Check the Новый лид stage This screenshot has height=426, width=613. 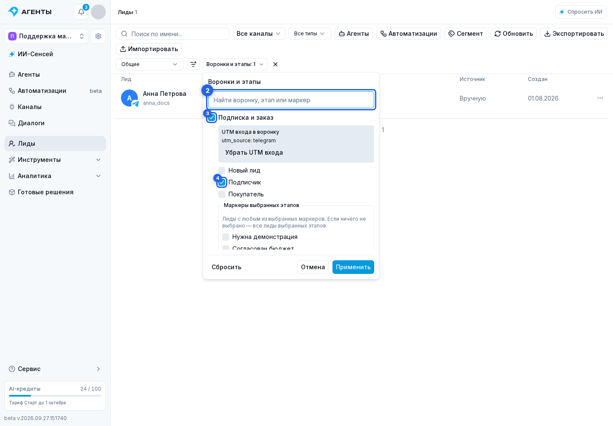[222, 170]
